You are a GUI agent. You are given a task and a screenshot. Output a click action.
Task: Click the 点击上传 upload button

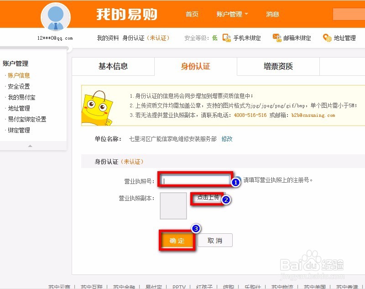[x=208, y=198]
